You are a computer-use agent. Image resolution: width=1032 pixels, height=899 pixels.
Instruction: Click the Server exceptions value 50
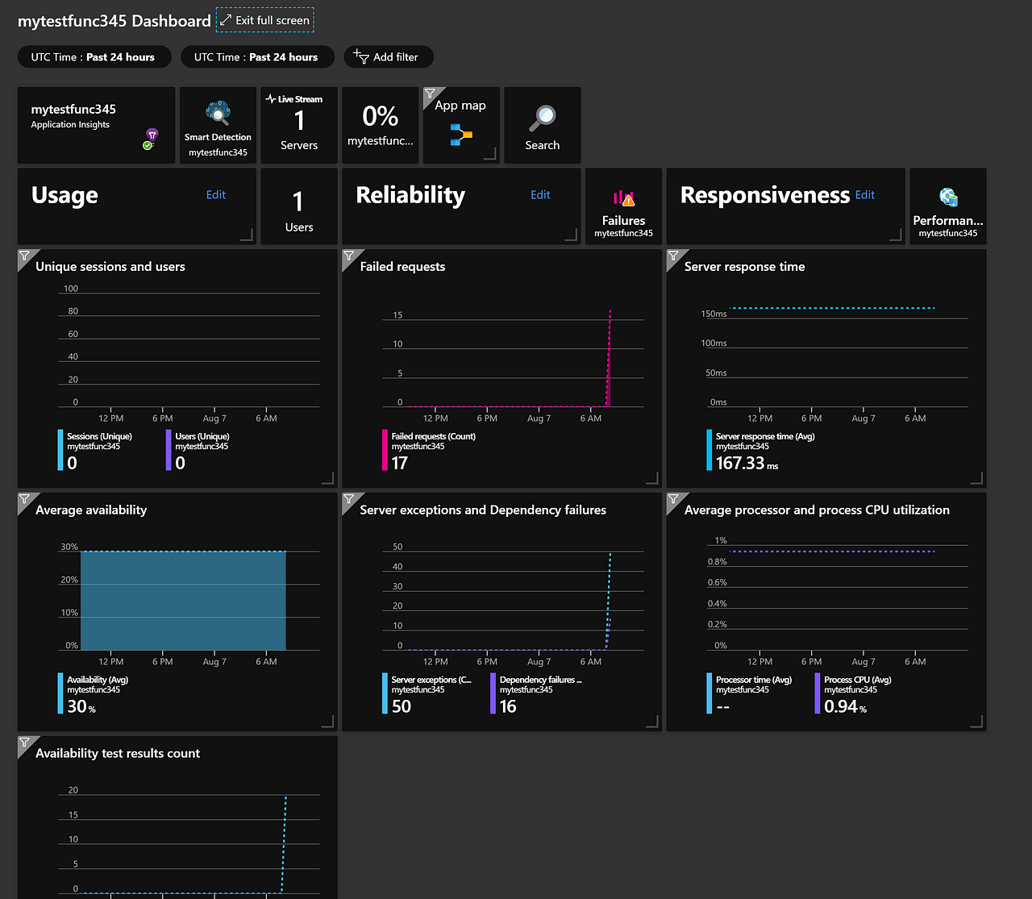(402, 707)
